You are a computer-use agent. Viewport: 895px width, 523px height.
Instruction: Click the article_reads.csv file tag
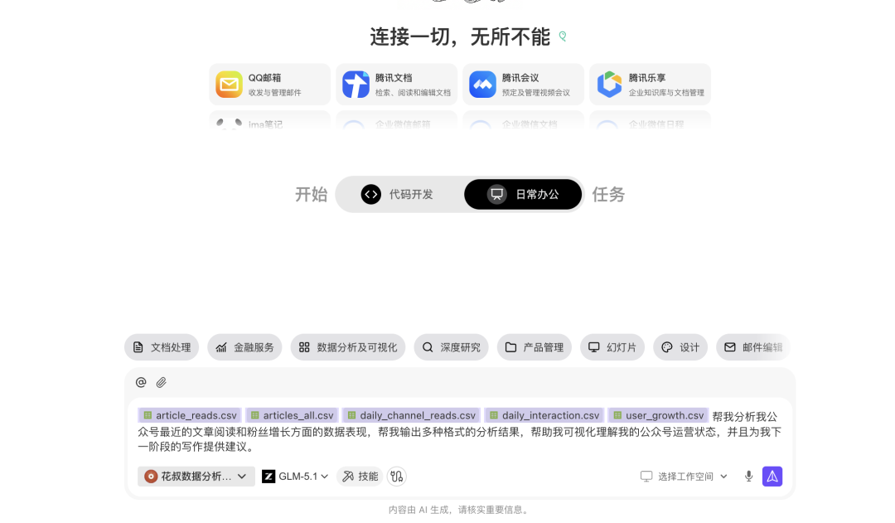coord(190,415)
